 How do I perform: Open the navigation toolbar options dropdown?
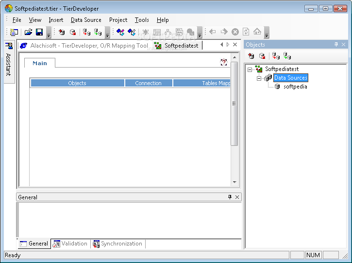(x=267, y=33)
